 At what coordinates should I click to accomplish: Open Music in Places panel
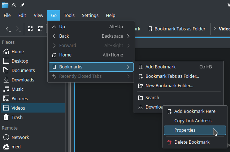point(33,89)
